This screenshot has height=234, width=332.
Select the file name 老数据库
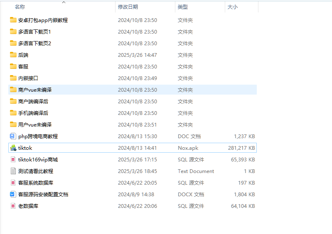click(x=28, y=206)
